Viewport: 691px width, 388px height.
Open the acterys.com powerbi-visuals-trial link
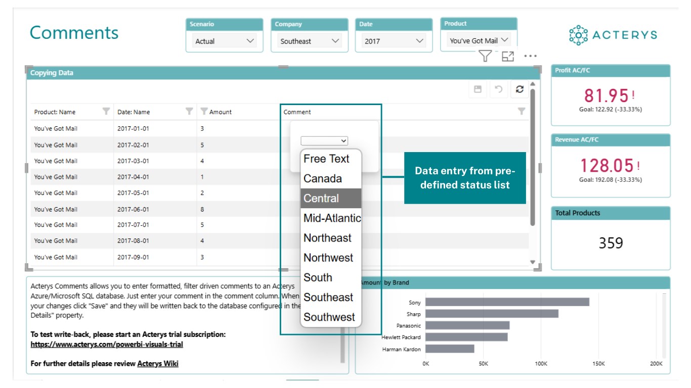pyautogui.click(x=107, y=345)
